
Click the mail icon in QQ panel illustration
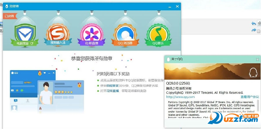tap(12, 90)
